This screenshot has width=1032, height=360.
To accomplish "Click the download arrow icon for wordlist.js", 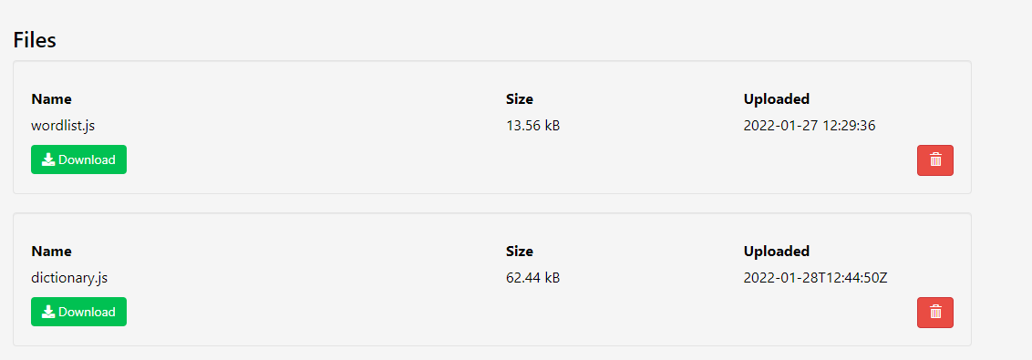I will [48, 159].
